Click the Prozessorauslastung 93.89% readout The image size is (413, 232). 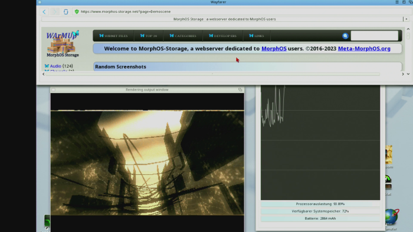[320, 204]
